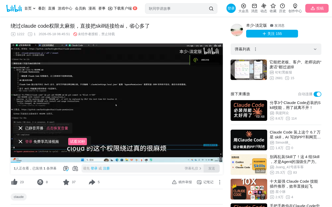The width and height of the screenshot is (332, 207).
Task: Expand the 弹幕列表 panel chevron
Action: point(315,49)
